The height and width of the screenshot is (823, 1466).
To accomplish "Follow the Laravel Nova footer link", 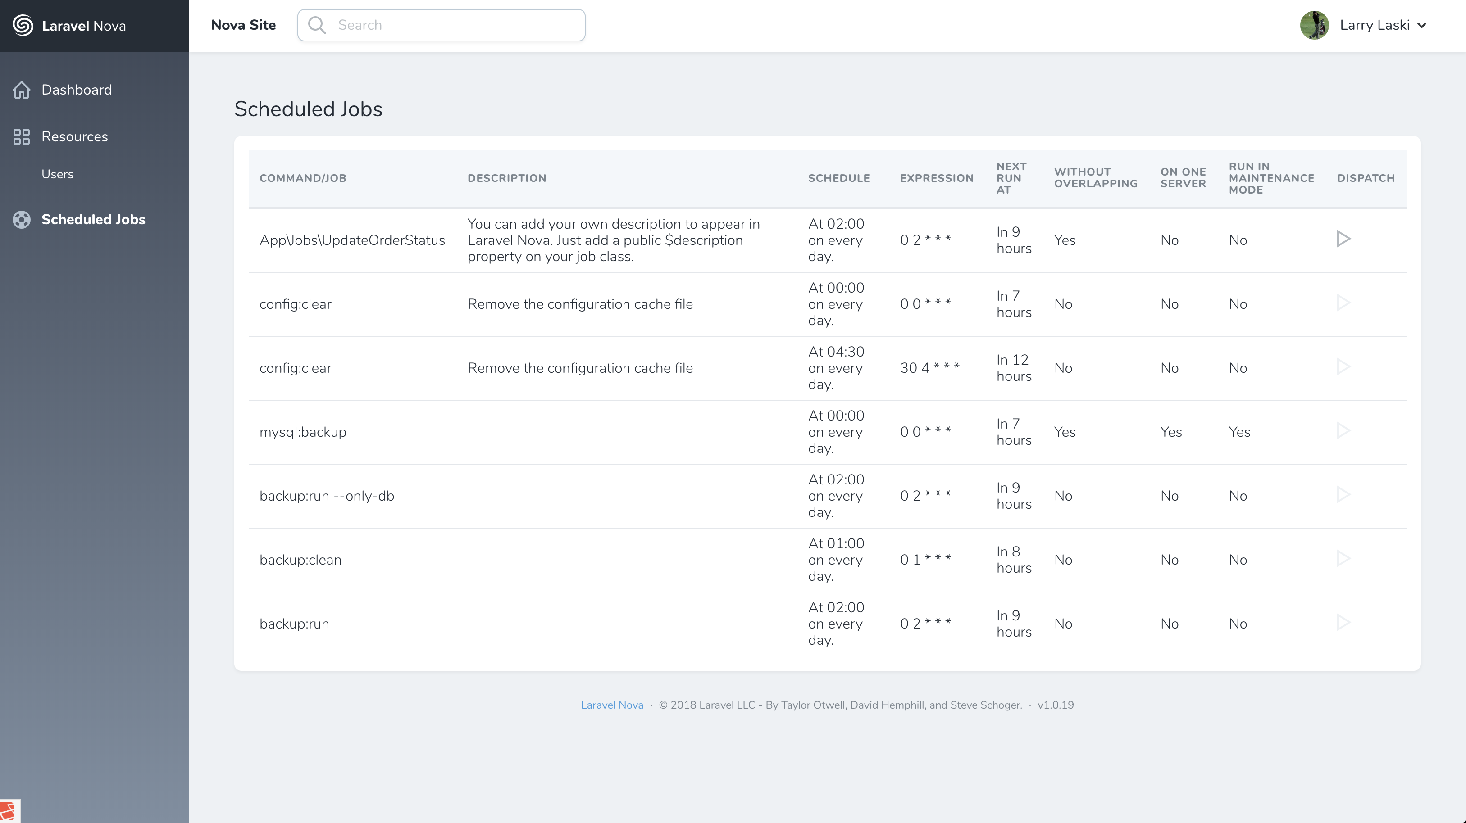I will pyautogui.click(x=612, y=705).
